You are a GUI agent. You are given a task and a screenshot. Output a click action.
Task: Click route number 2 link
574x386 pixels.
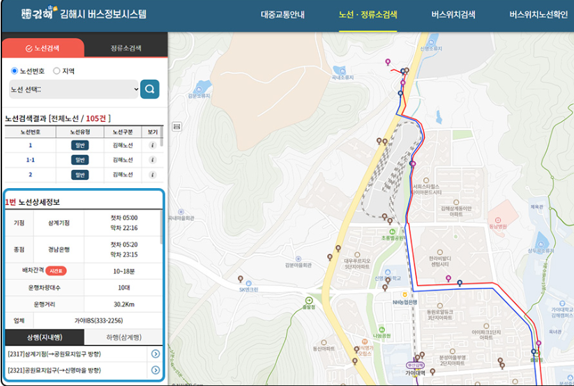pos(31,174)
